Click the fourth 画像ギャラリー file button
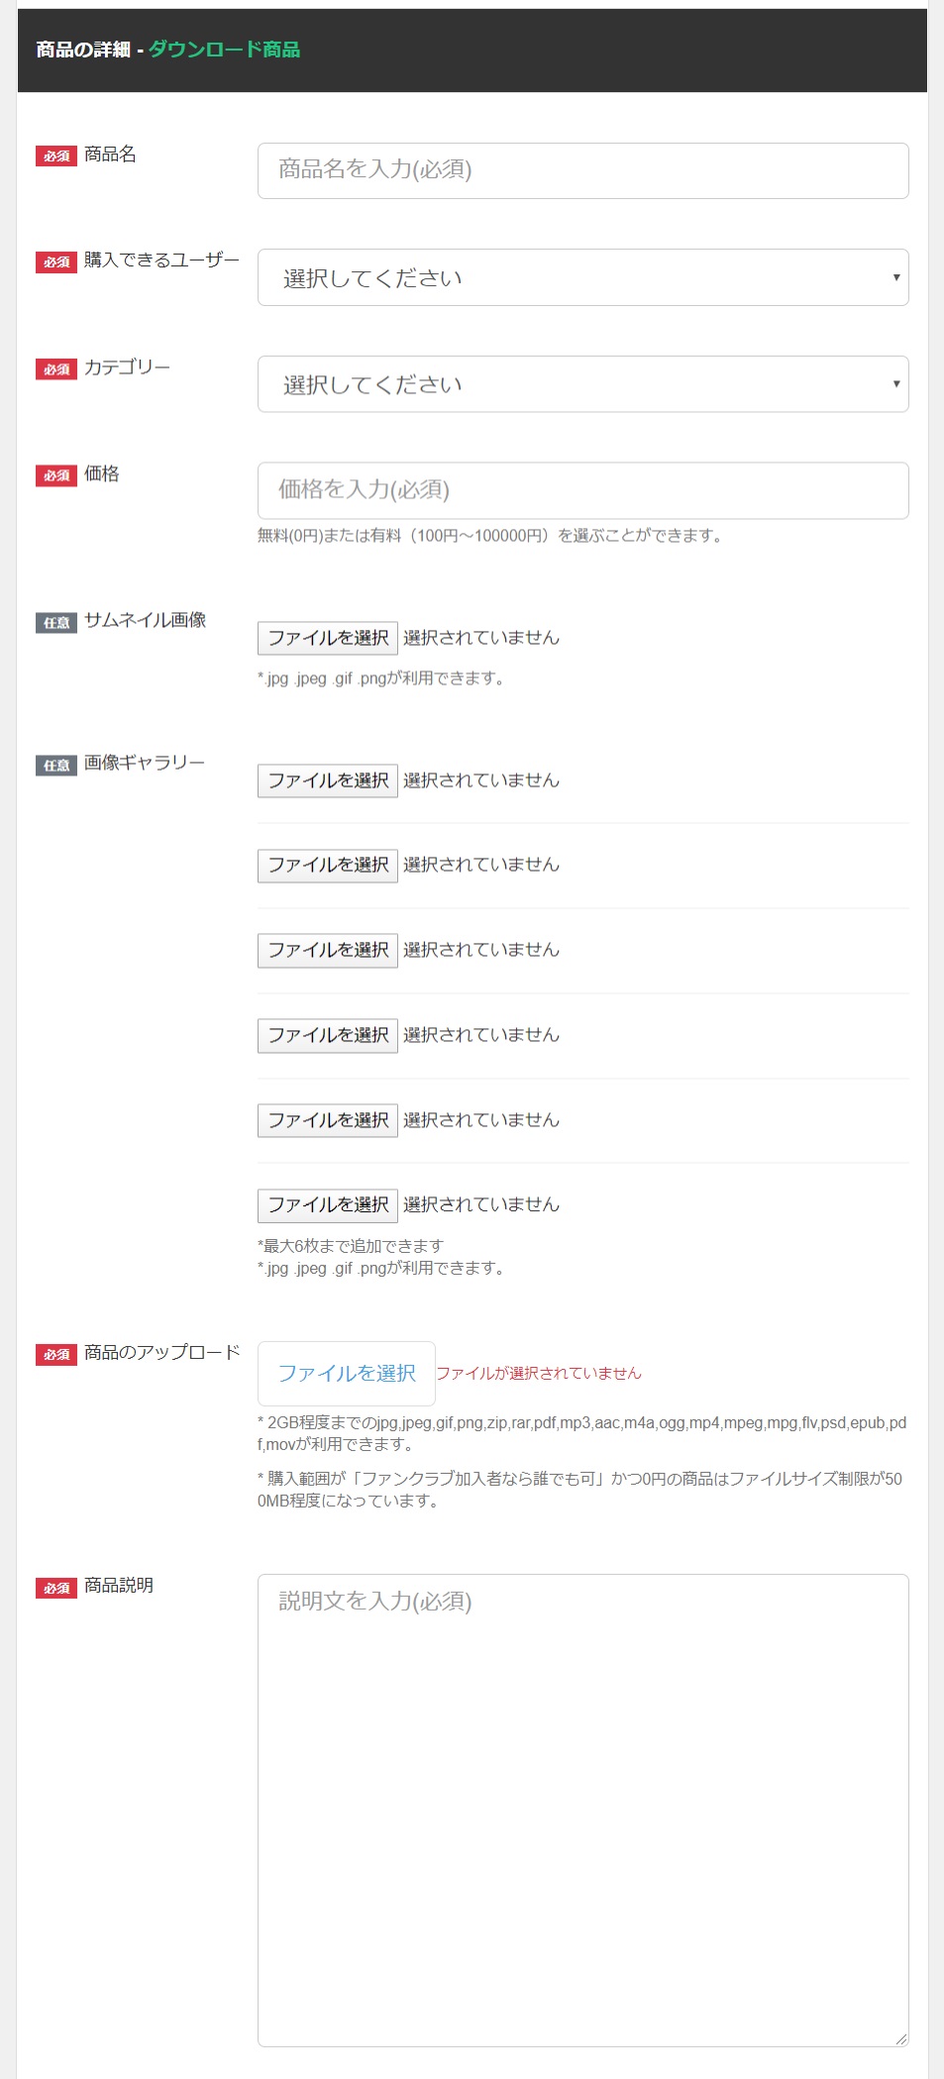 [328, 1035]
